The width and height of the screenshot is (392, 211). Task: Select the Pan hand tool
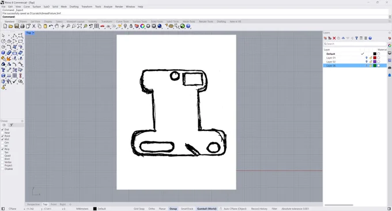coord(56,26)
